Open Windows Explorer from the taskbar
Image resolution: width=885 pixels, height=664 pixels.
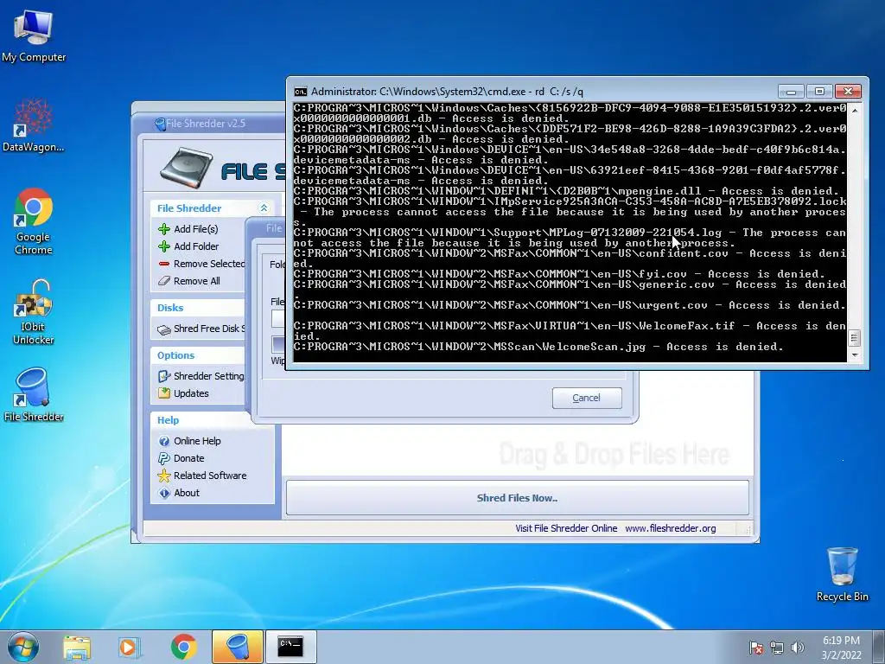(x=77, y=647)
